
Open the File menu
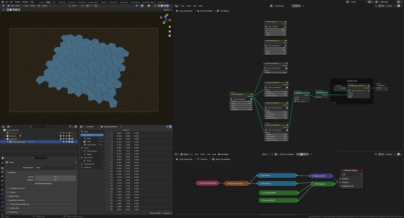(6, 2)
